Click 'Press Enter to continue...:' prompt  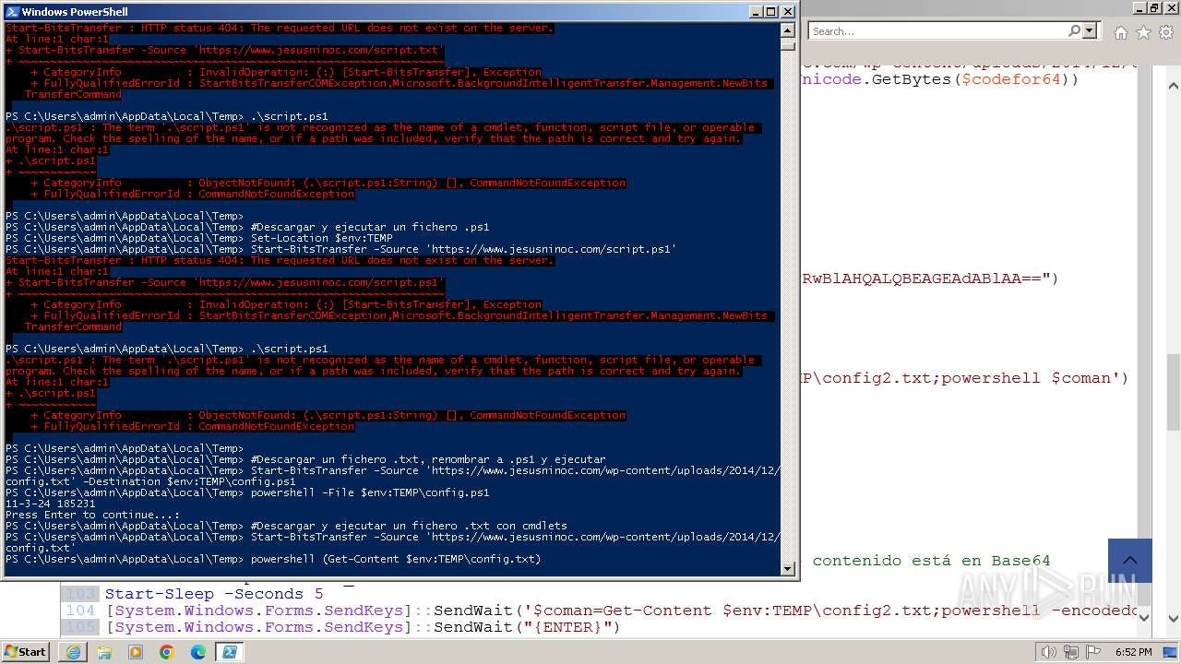tap(92, 515)
